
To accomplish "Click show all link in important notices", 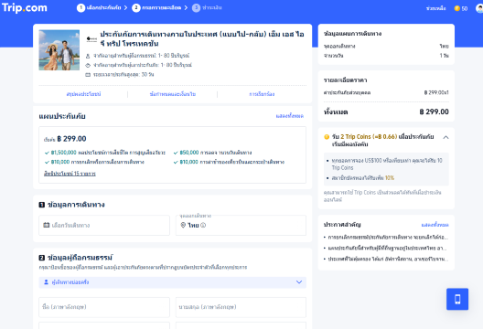I will 435,225.
